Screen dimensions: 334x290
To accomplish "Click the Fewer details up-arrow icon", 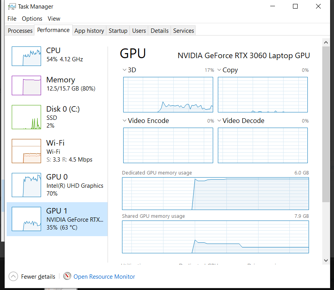I will [x=13, y=276].
